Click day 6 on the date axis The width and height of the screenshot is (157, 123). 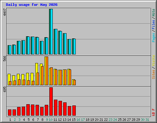click(33, 120)
